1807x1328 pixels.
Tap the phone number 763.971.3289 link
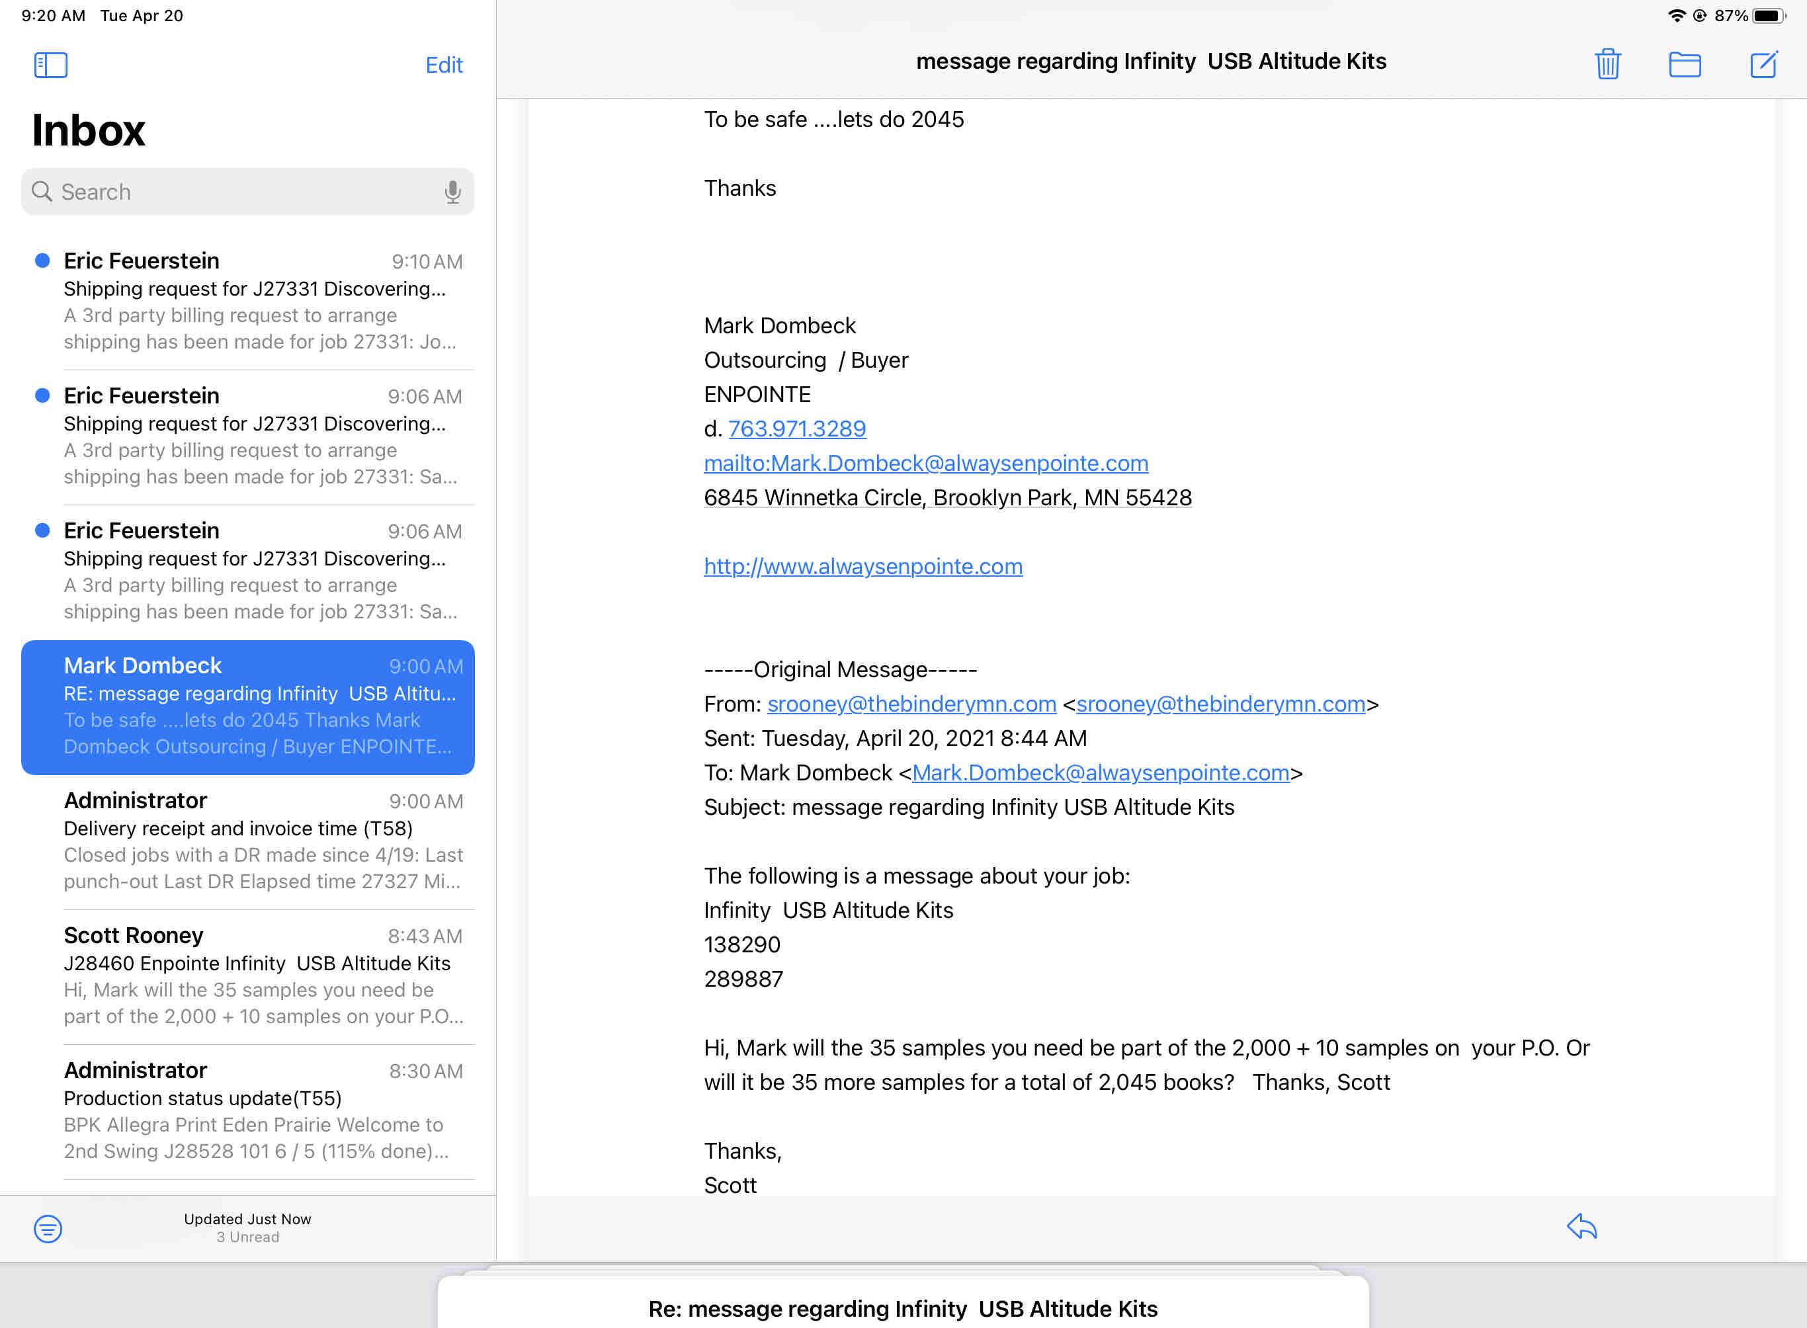[796, 429]
